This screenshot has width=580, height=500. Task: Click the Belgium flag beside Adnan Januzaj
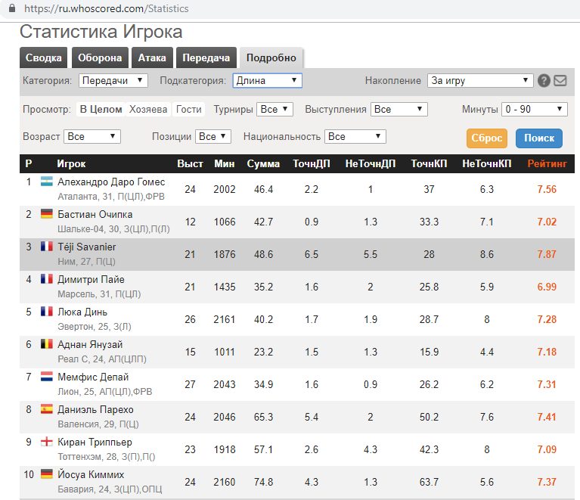coord(46,344)
